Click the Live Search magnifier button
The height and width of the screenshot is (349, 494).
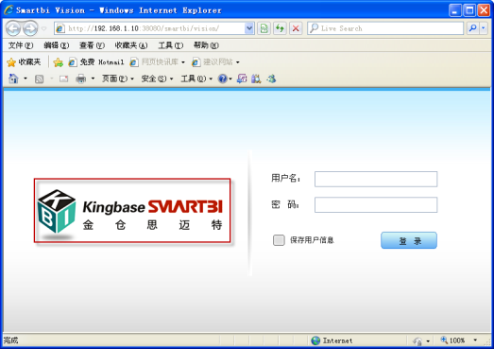pos(472,28)
